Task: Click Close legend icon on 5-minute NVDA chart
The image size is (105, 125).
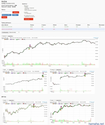Action: (59, 104)
